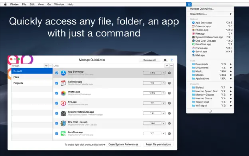Image resolution: width=249 pixels, height=156 pixels.
Task: Remove selected link with minus button
Action: 171,65
